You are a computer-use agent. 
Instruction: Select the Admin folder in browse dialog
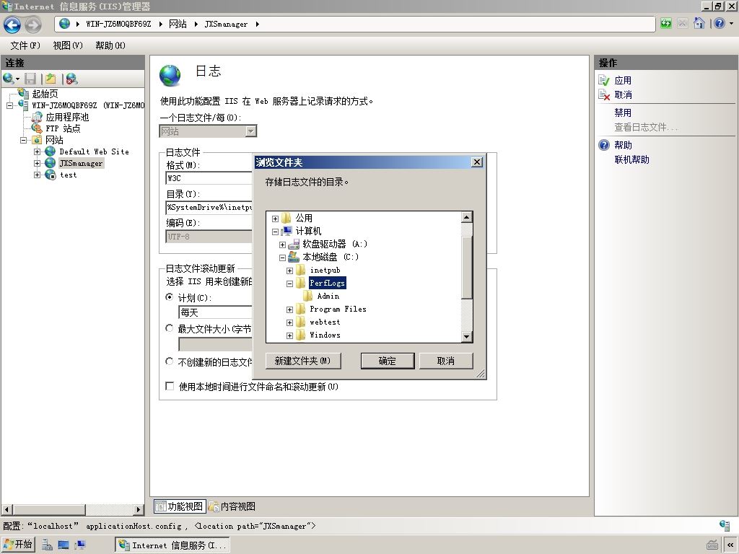pyautogui.click(x=328, y=296)
